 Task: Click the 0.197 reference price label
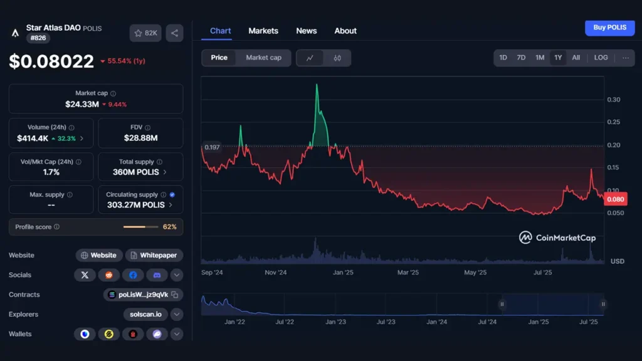click(x=212, y=147)
